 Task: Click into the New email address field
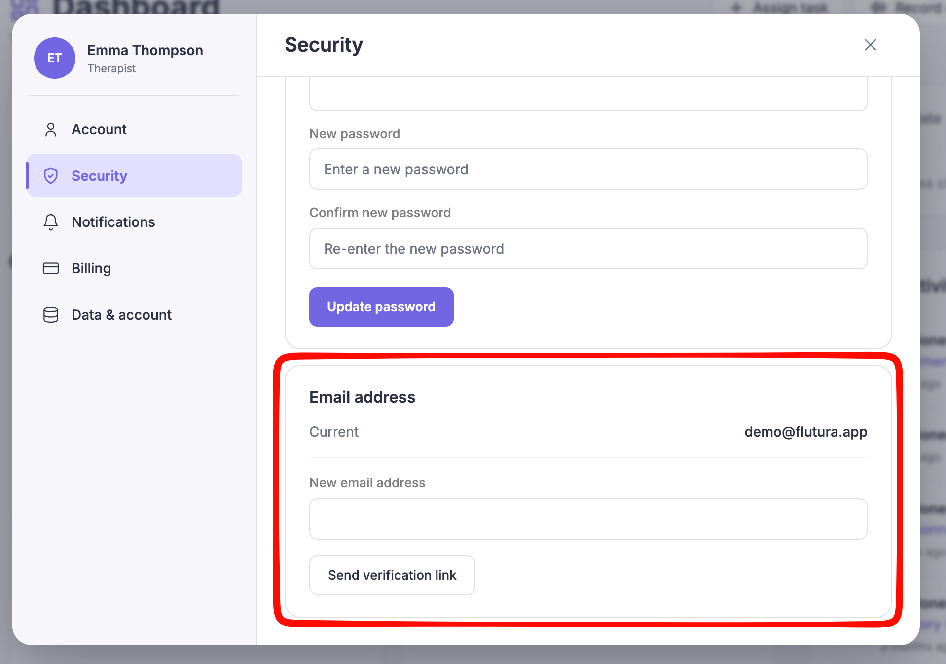click(x=588, y=519)
